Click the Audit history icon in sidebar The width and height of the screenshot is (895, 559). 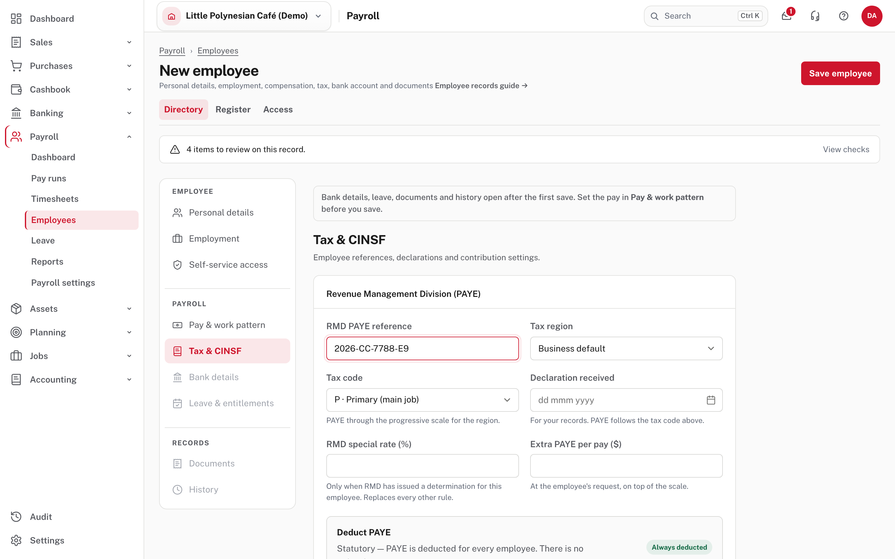coord(16,516)
